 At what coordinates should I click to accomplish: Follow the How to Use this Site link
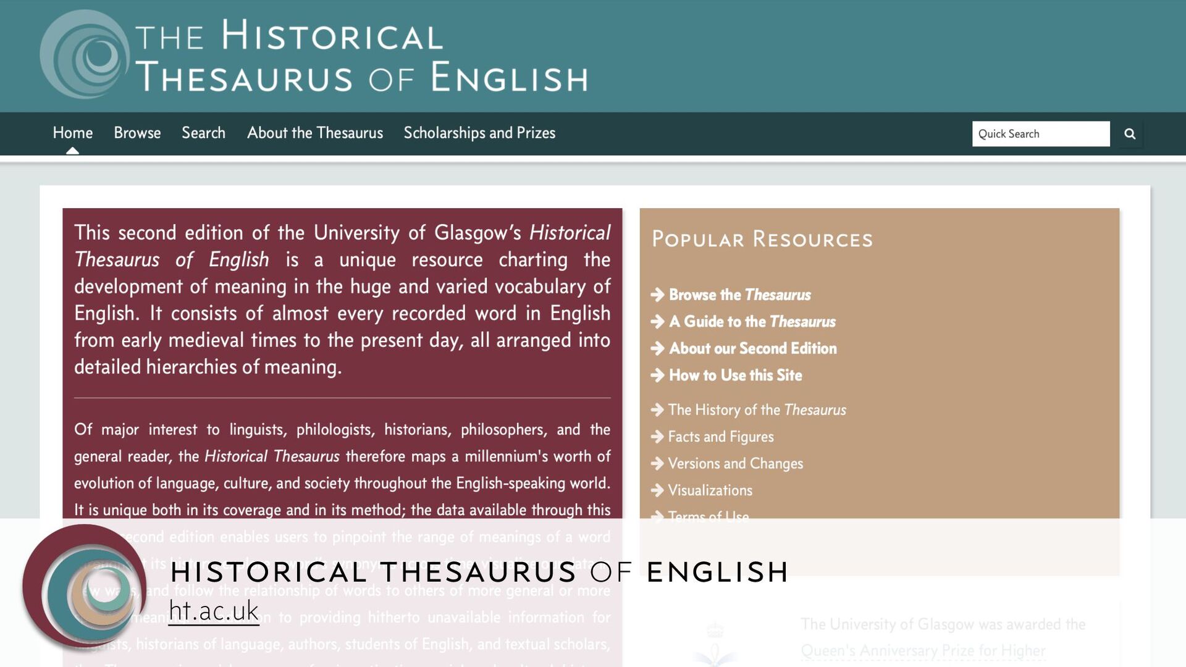[736, 375]
